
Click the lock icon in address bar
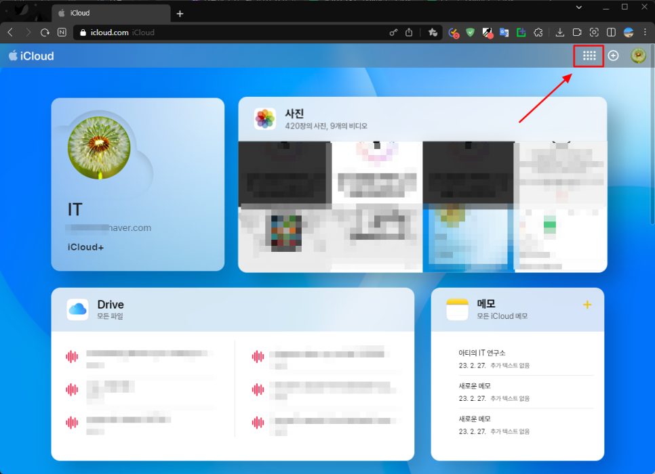(83, 32)
